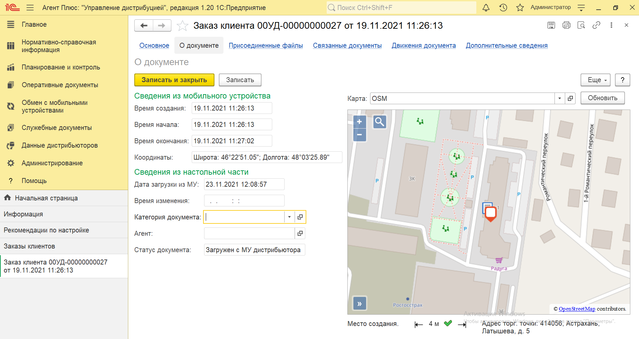Click the notifications bell icon
Viewport: 639px width, 339px height.
(486, 8)
